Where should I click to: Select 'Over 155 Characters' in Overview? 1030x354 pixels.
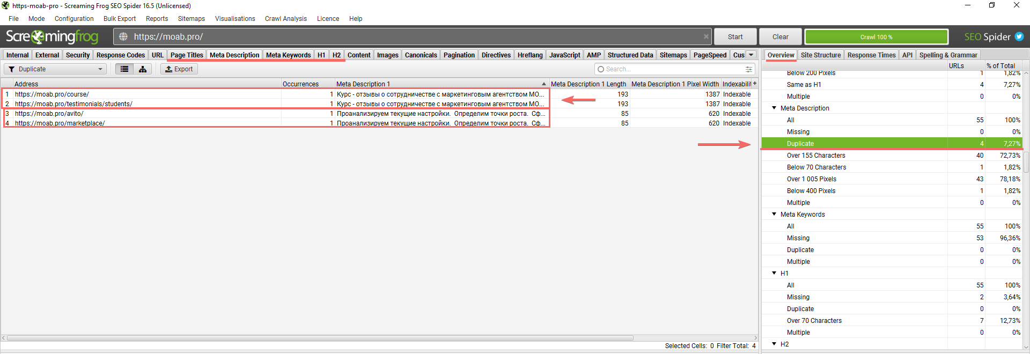click(892, 155)
